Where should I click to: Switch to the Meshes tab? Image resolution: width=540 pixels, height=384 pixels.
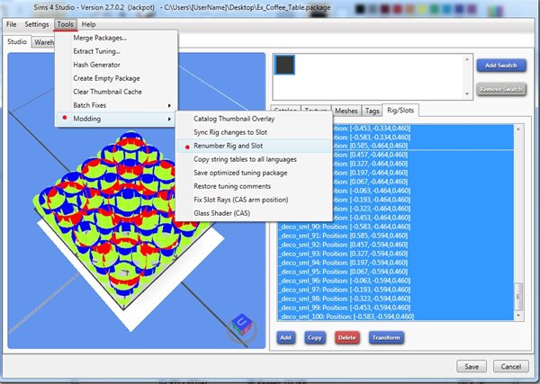346,111
